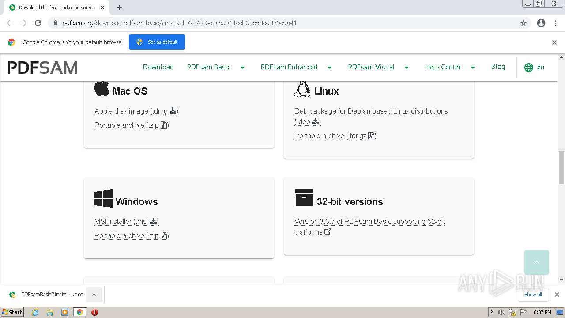The width and height of the screenshot is (565, 318).
Task: Open the Windows Start menu
Action: [12, 312]
